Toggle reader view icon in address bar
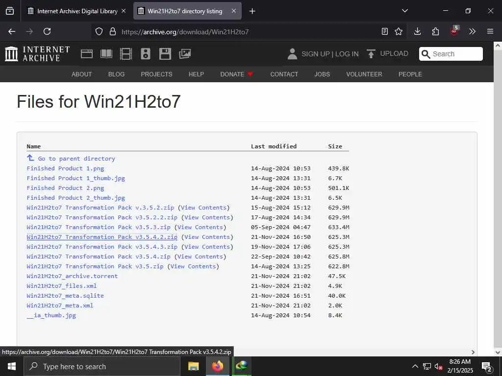The image size is (502, 376). (385, 31)
